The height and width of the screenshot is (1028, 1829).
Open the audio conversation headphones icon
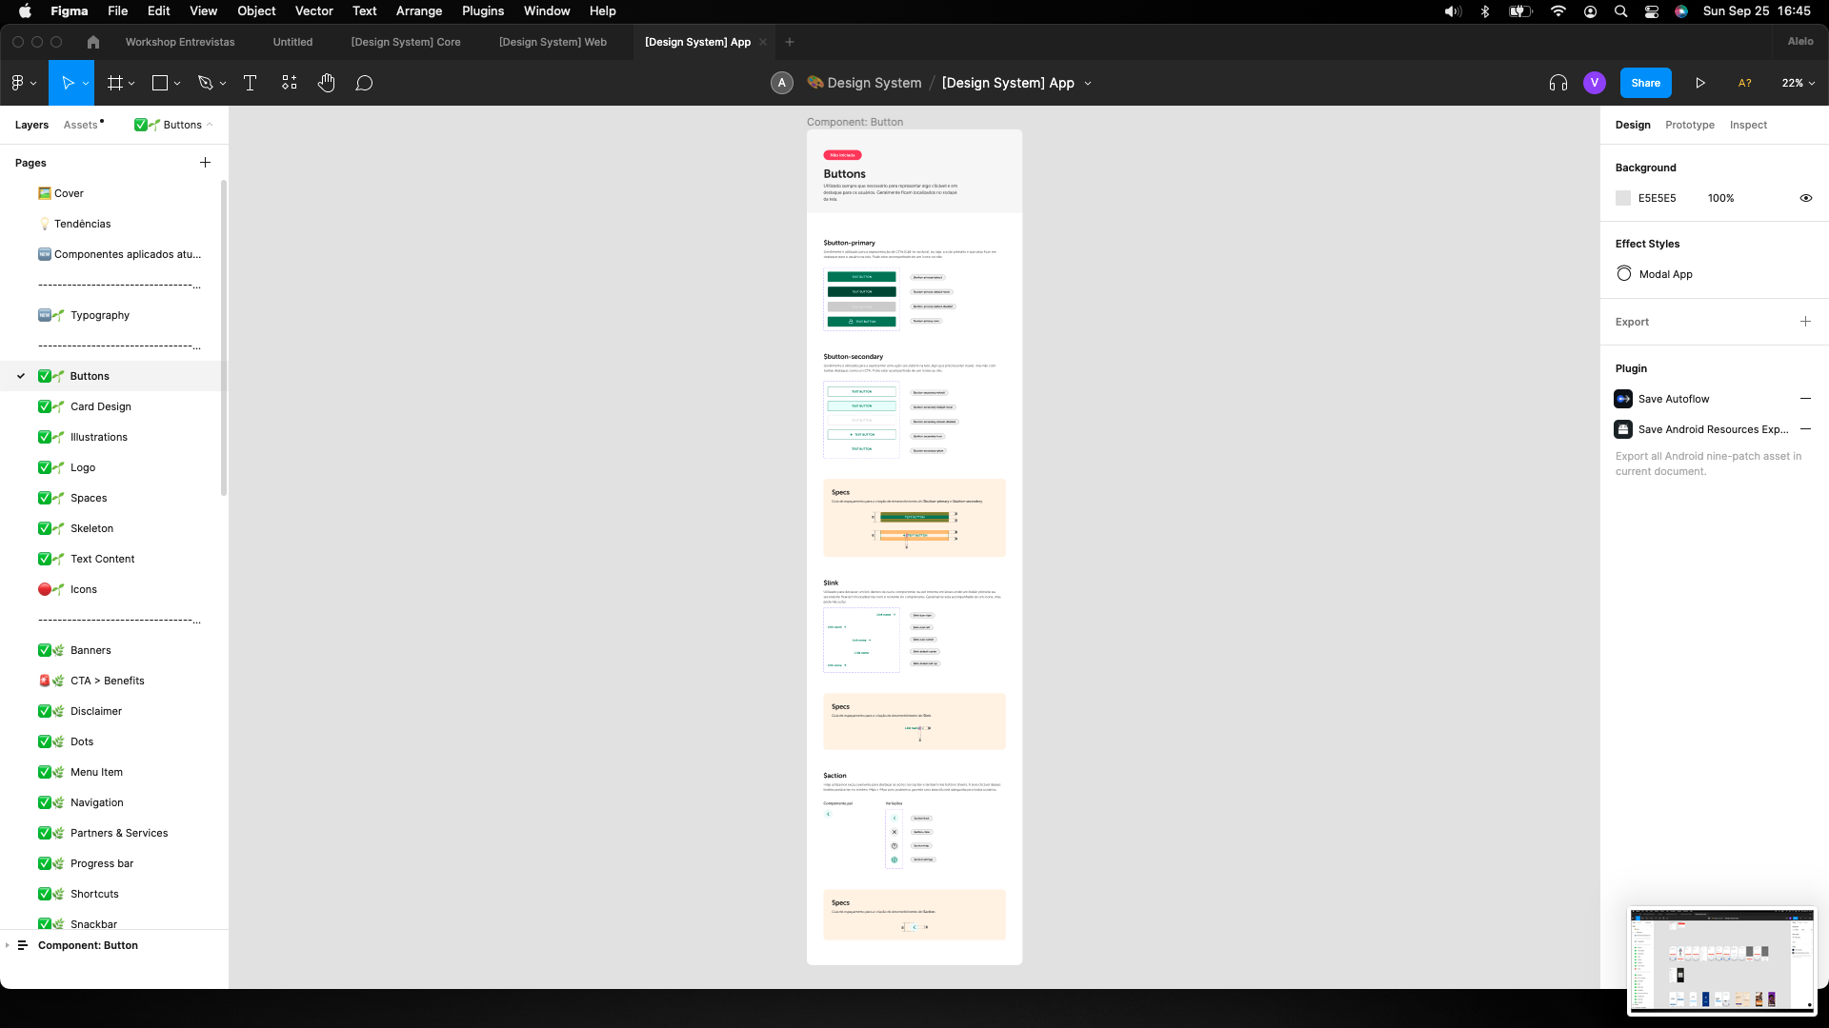(x=1558, y=83)
